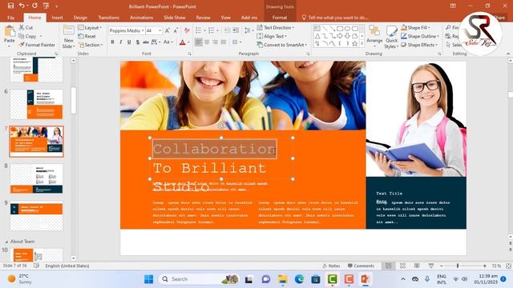The image size is (513, 288).
Task: Open Windows Start menu
Action: click(148, 279)
